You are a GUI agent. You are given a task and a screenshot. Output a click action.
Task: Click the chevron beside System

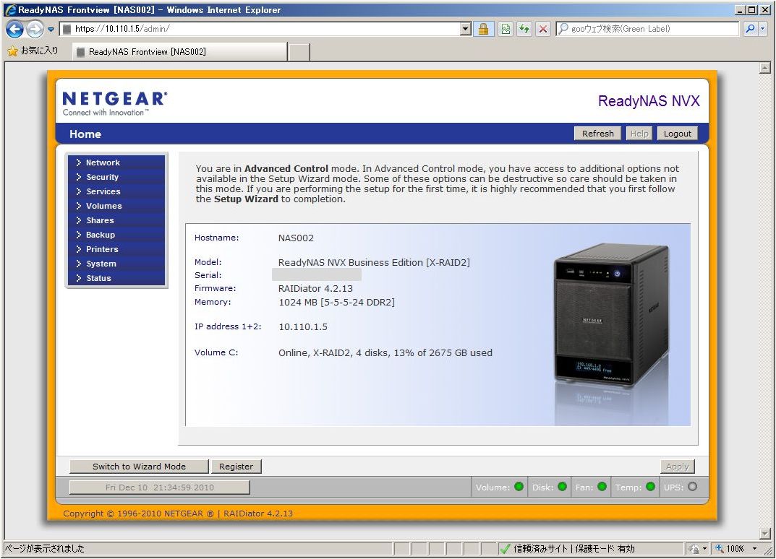click(x=78, y=264)
